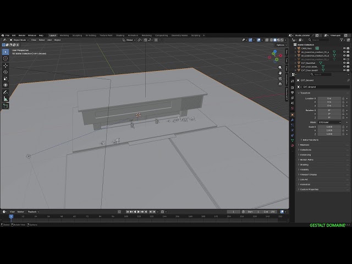The width and height of the screenshot is (352, 264).
Task: Disable CAM_Hero in renders camera icon
Action: click(348, 48)
